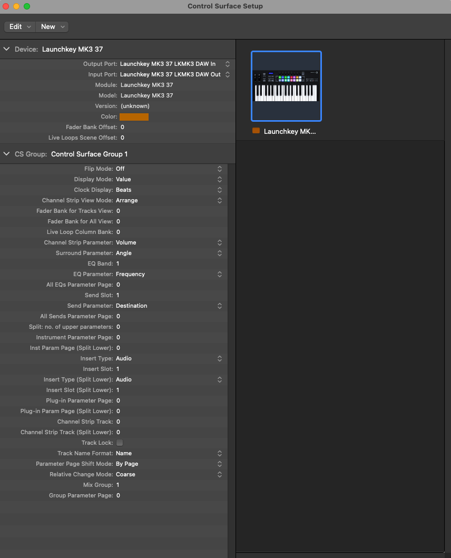Open the Flip Mode stepper menu
Viewport: 451px width, 558px height.
point(220,169)
